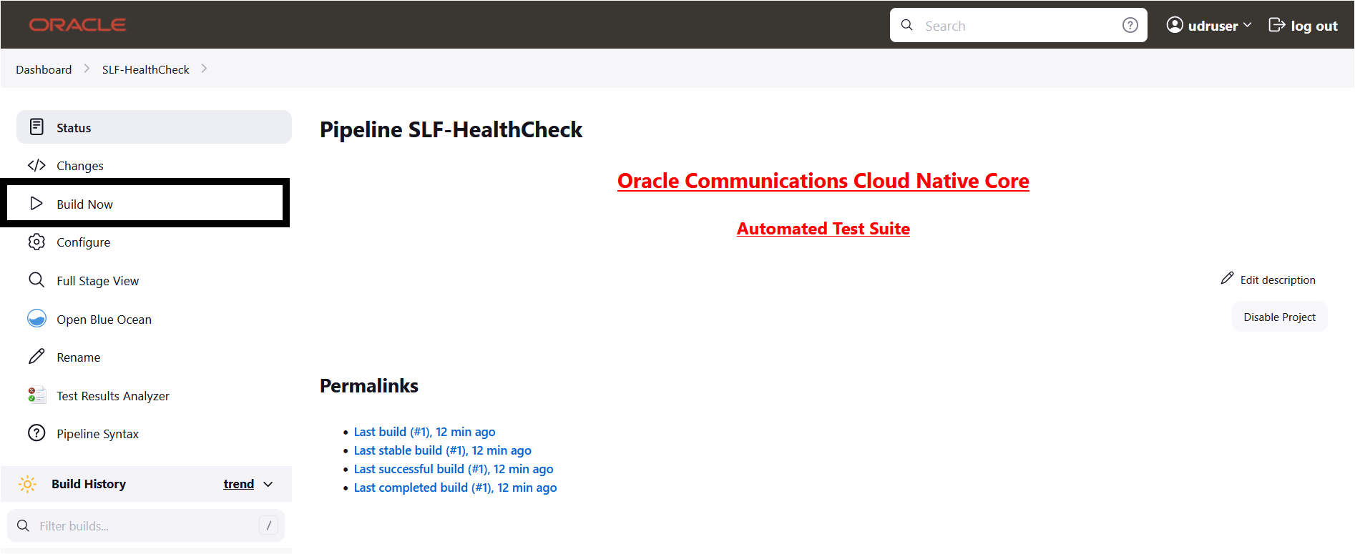
Task: Click the Test Results Analyzer icon
Action: point(36,395)
